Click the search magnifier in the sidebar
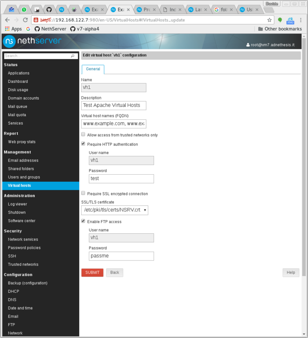Viewport: 308px width, 338px height. click(73, 56)
